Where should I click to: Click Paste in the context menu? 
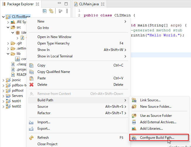point(79,78)
